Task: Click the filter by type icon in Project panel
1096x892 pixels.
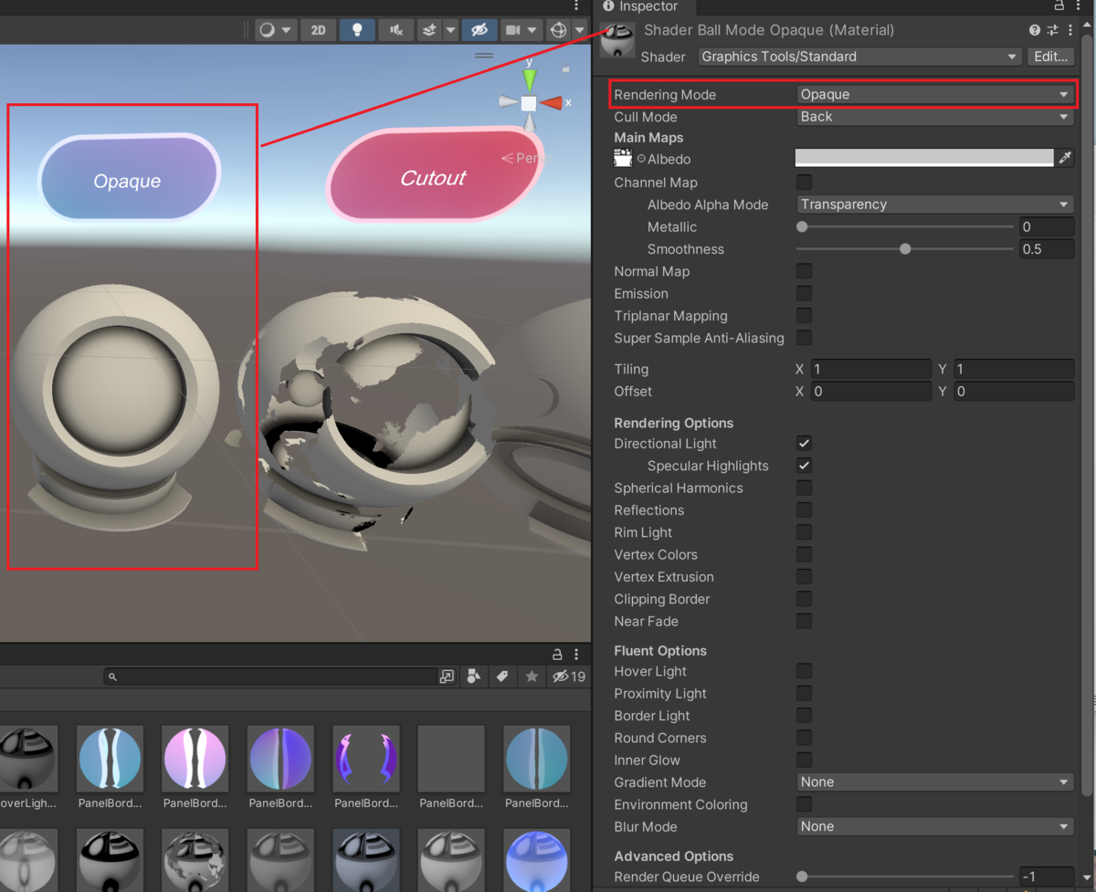Action: 473,677
